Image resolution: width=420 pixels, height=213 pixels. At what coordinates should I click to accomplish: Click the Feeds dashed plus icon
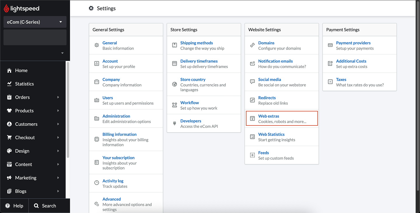point(252,155)
